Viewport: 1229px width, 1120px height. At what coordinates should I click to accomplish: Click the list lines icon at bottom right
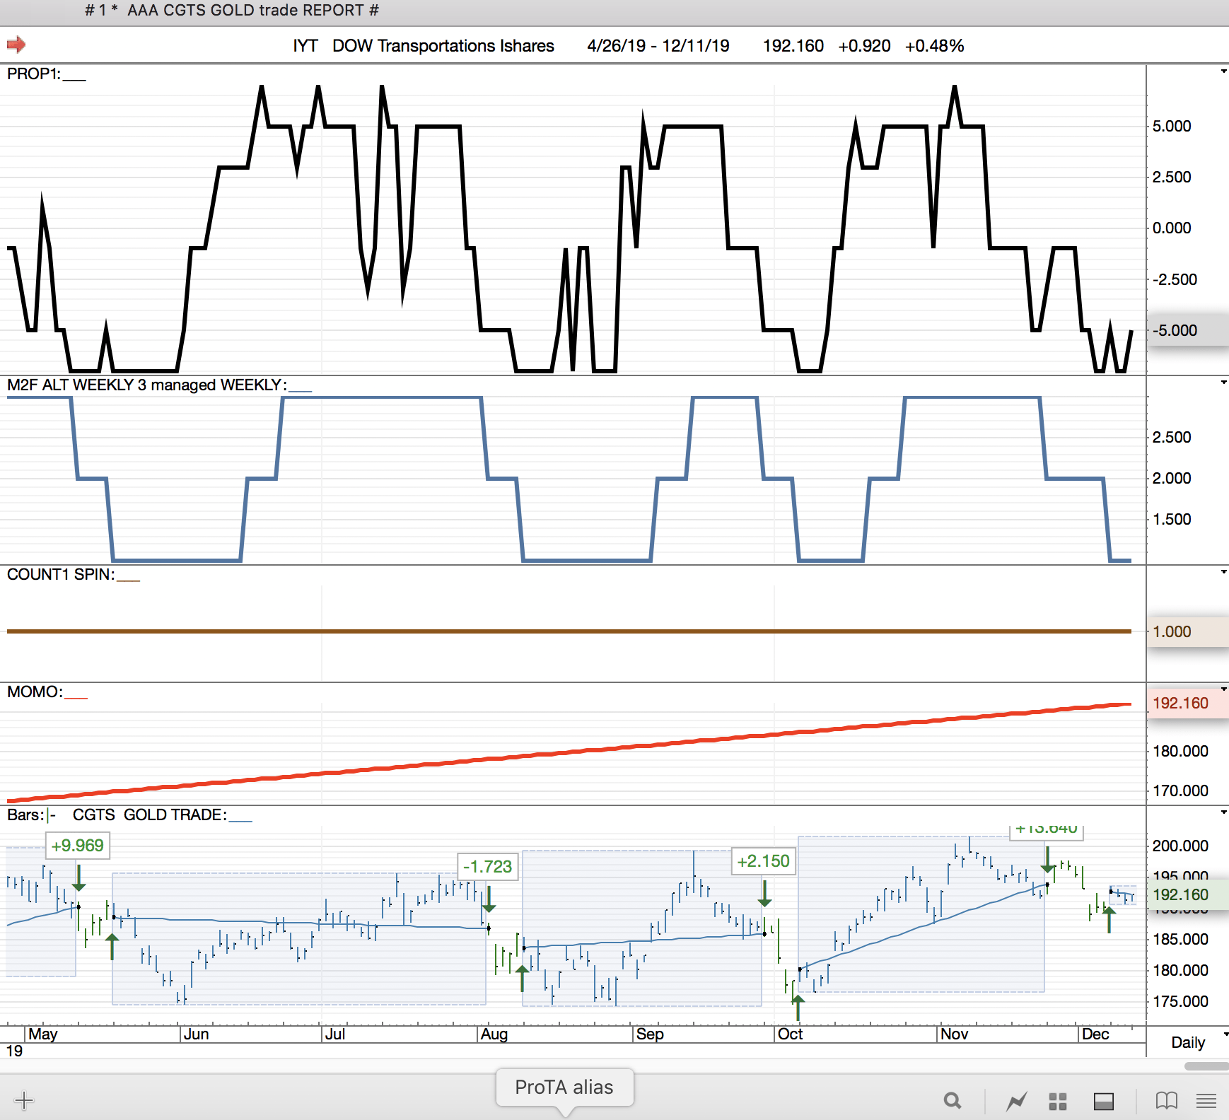click(x=1206, y=1101)
